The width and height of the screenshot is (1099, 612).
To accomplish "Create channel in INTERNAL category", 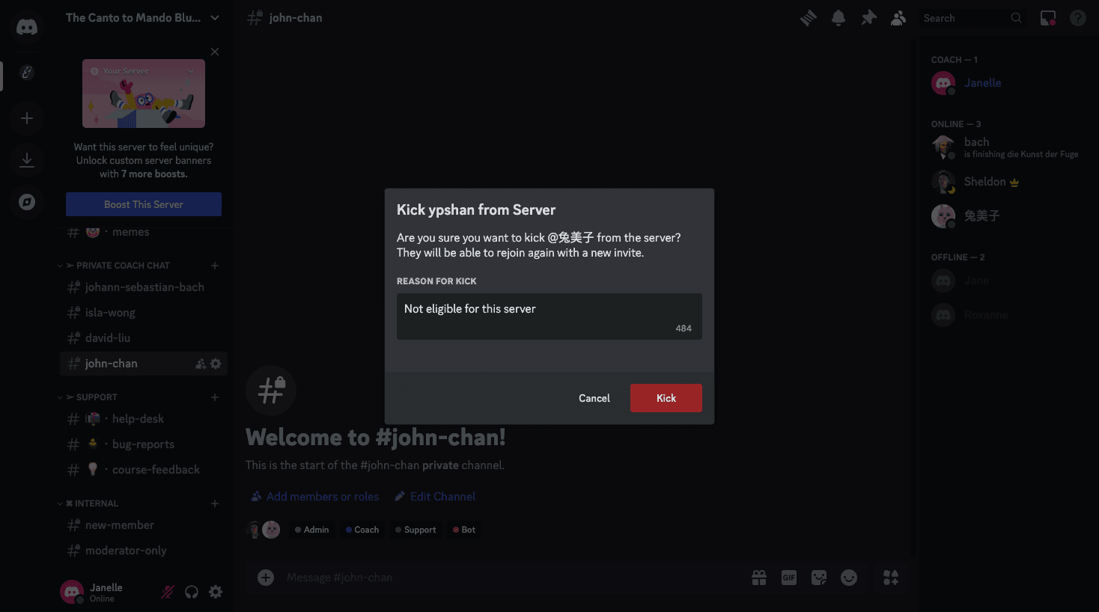I will point(215,504).
